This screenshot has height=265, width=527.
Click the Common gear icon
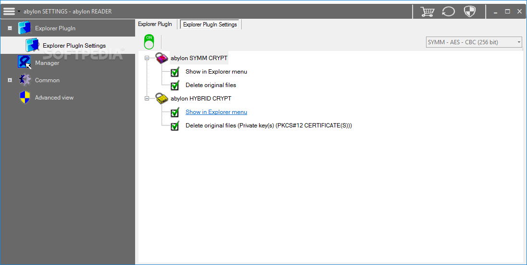click(x=25, y=80)
